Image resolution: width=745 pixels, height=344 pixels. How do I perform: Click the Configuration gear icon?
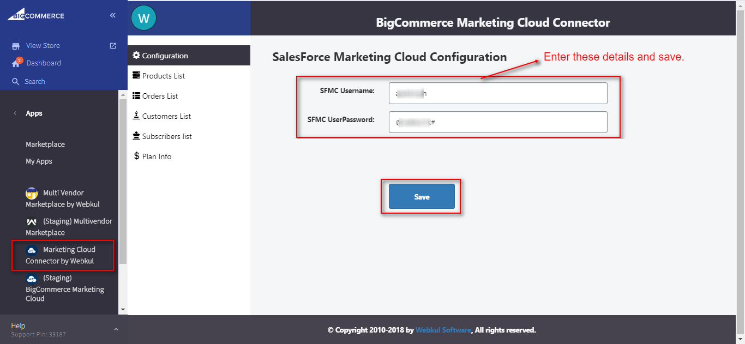click(137, 56)
